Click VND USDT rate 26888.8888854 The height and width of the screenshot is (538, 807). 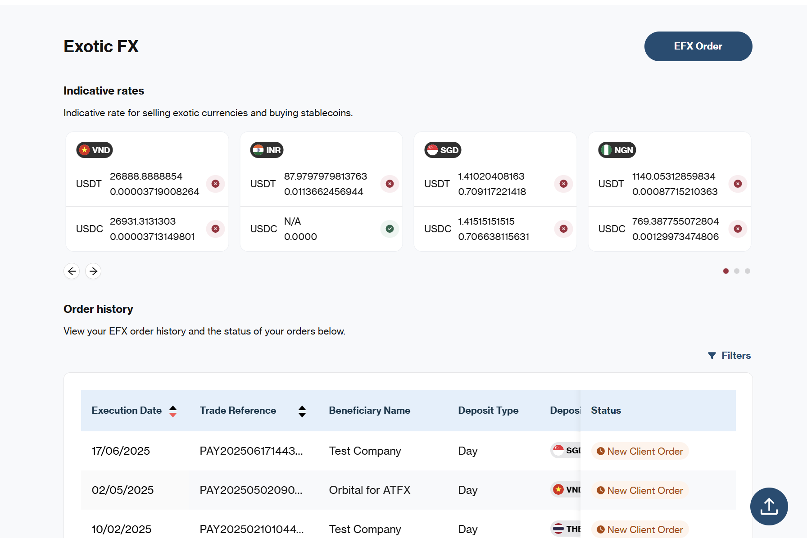[x=146, y=176]
